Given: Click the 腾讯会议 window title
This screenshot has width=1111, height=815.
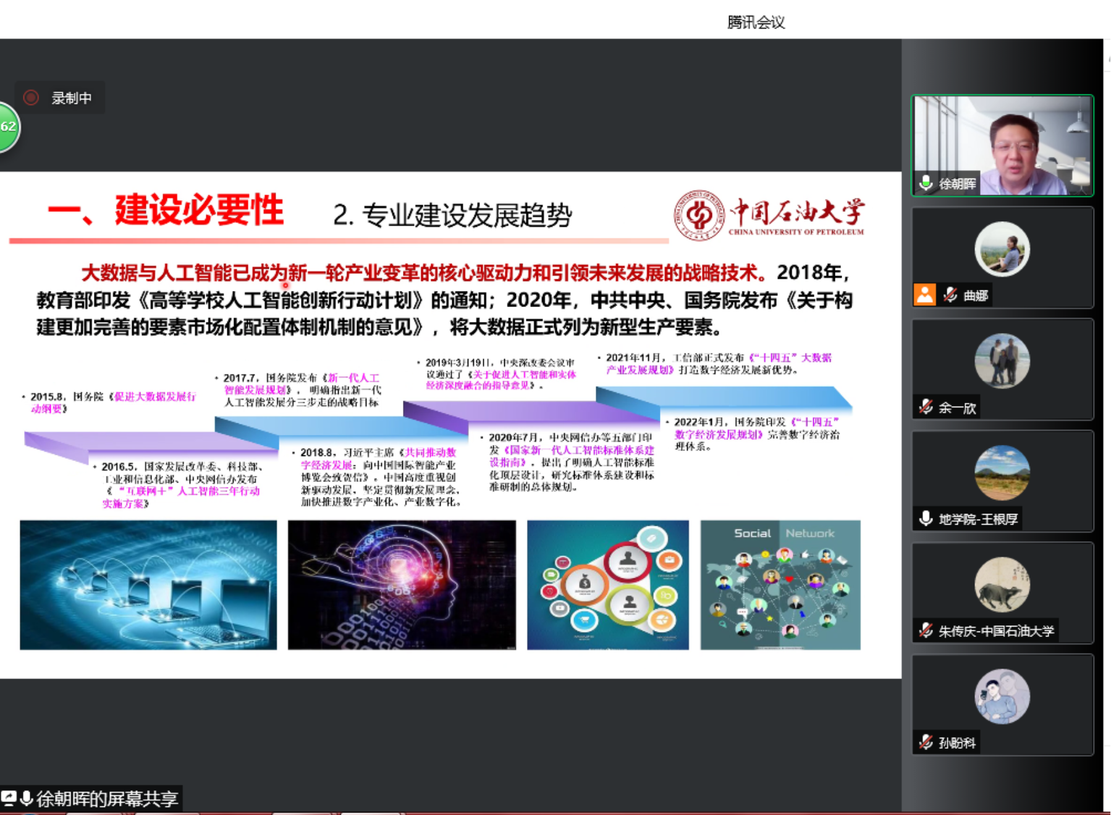Looking at the screenshot, I should 755,23.
